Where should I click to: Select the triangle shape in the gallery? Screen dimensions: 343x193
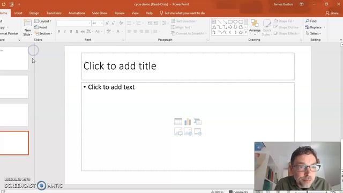tap(214, 27)
